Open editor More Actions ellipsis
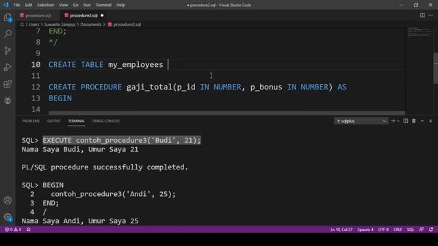The image size is (438, 246). [430, 15]
